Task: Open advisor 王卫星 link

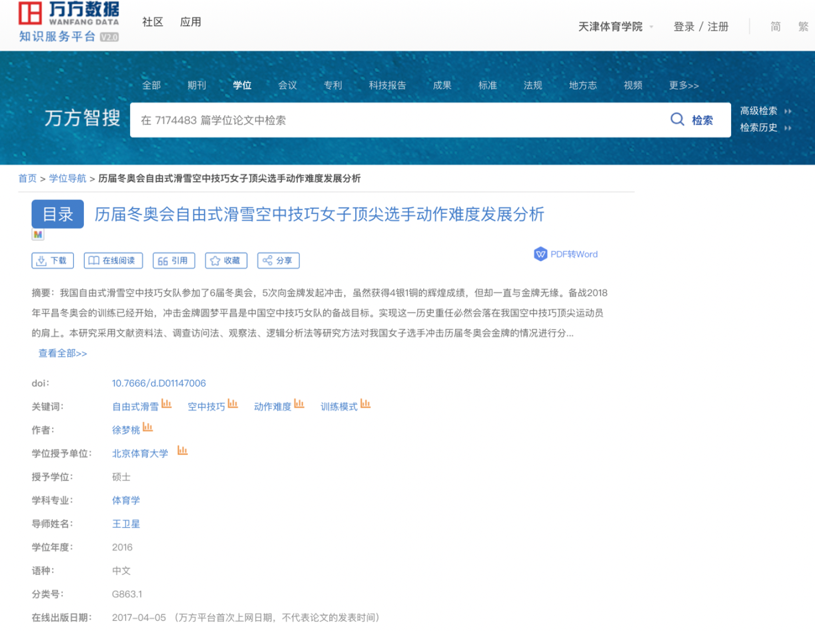Action: [126, 524]
